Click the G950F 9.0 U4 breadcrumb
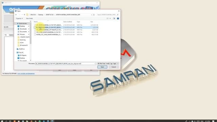Screen dimensions: 217x122 pyautogui.click(x=50, y=15)
